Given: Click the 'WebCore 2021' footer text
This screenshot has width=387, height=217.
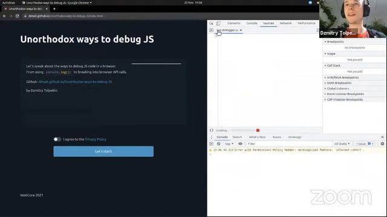Looking at the screenshot, I should [31, 195].
